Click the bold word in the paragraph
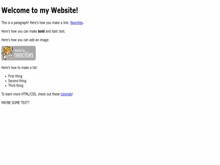Screen dimensions: 220x165 click(41, 31)
